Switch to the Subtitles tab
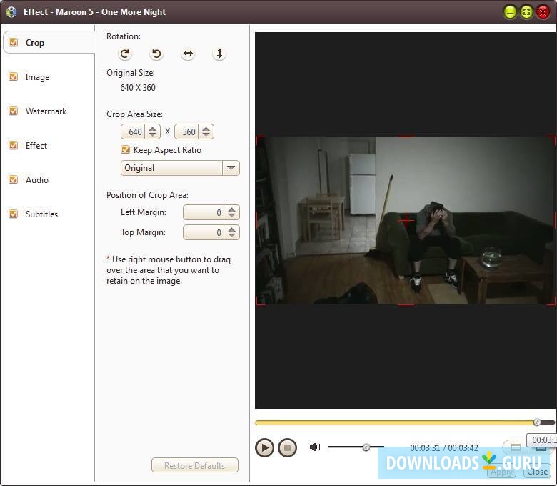 (41, 214)
